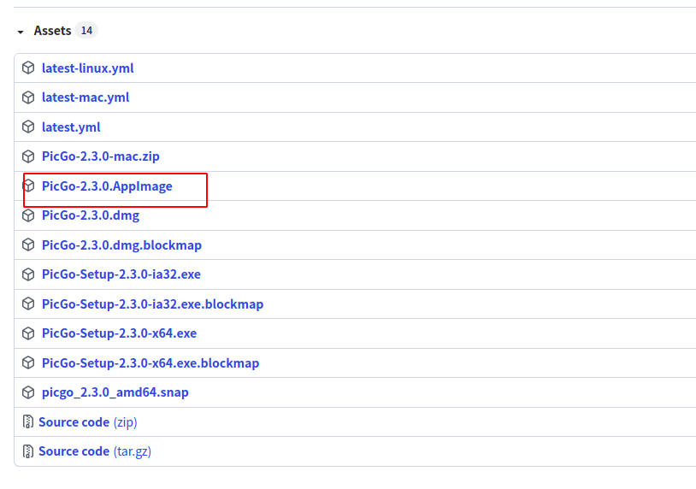Download PicGo-2.3.0-mac.zip
Viewport: 696px width, 489px height.
point(100,156)
